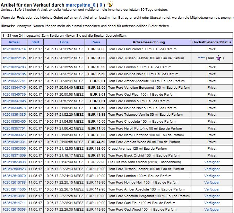This screenshot has width=234, height=213.
Task: Click Tom Ford Tobacco Vanille 50 ml description
Action: [x=145, y=115]
